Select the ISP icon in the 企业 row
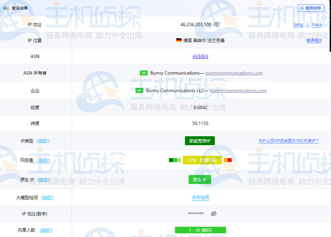Image resolution: width=331 pixels, height=237 pixels. click(139, 90)
